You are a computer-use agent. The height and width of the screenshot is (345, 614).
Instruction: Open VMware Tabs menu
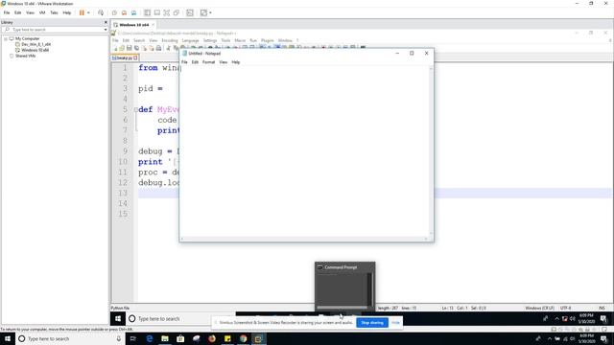[54, 12]
